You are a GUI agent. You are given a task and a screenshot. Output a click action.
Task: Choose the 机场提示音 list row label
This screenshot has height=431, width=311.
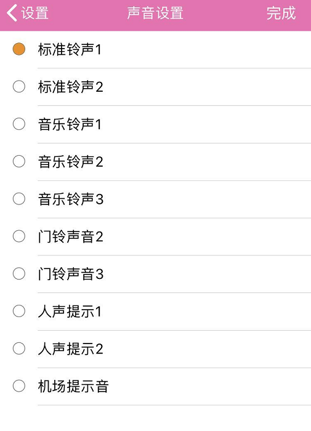73,386
